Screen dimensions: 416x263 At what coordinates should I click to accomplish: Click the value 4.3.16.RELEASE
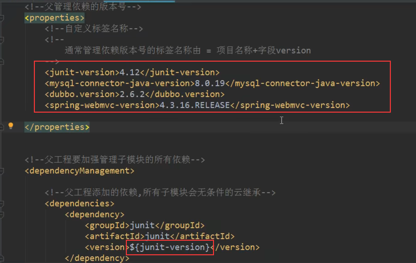(x=195, y=105)
